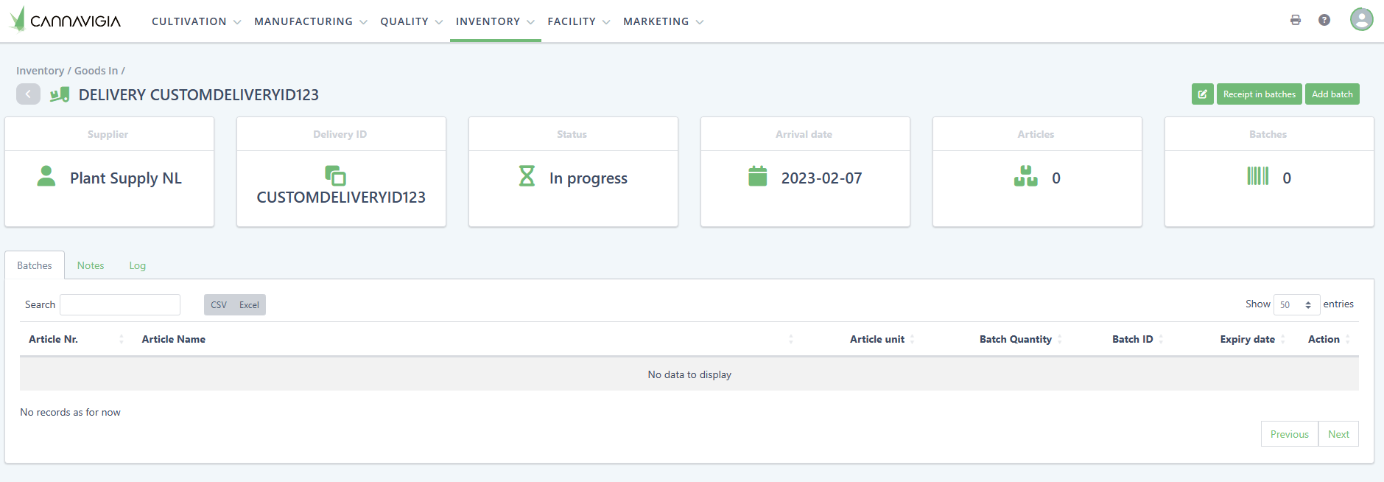Sort the table by Batch Quantity column
This screenshot has height=482, width=1384.
click(1015, 339)
